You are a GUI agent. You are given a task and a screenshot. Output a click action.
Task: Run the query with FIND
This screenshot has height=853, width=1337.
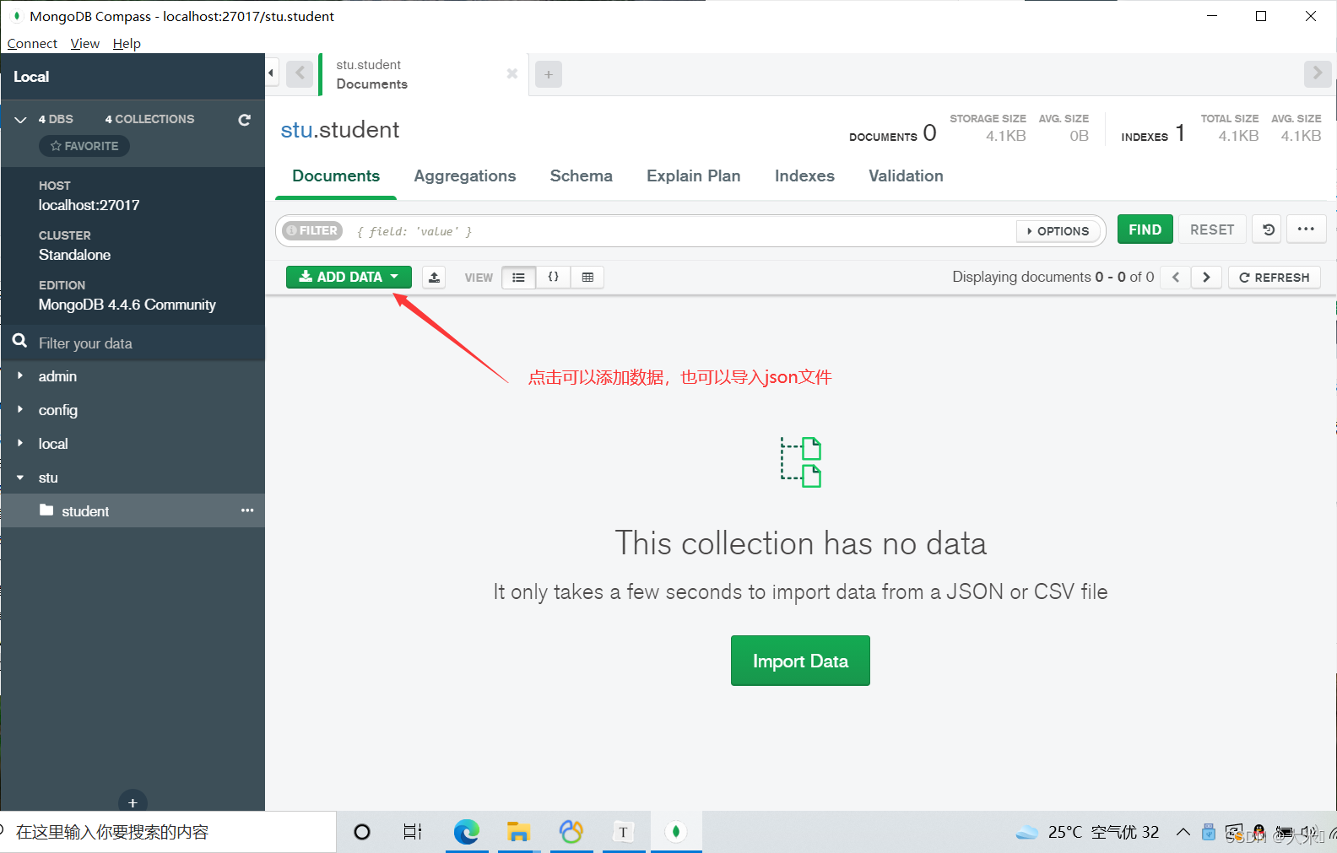(1145, 229)
